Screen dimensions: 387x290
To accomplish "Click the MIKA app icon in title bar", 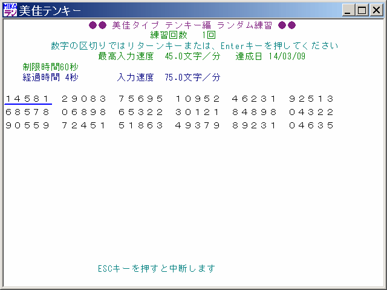I will tap(10, 10).
